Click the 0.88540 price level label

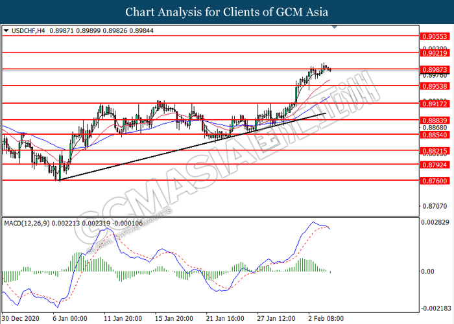[x=433, y=135]
